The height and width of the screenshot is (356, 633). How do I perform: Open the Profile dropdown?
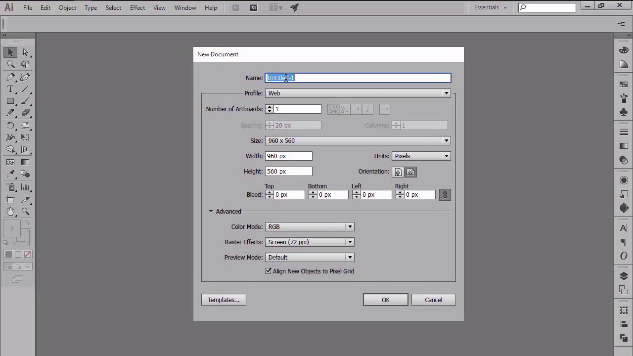pyautogui.click(x=358, y=93)
